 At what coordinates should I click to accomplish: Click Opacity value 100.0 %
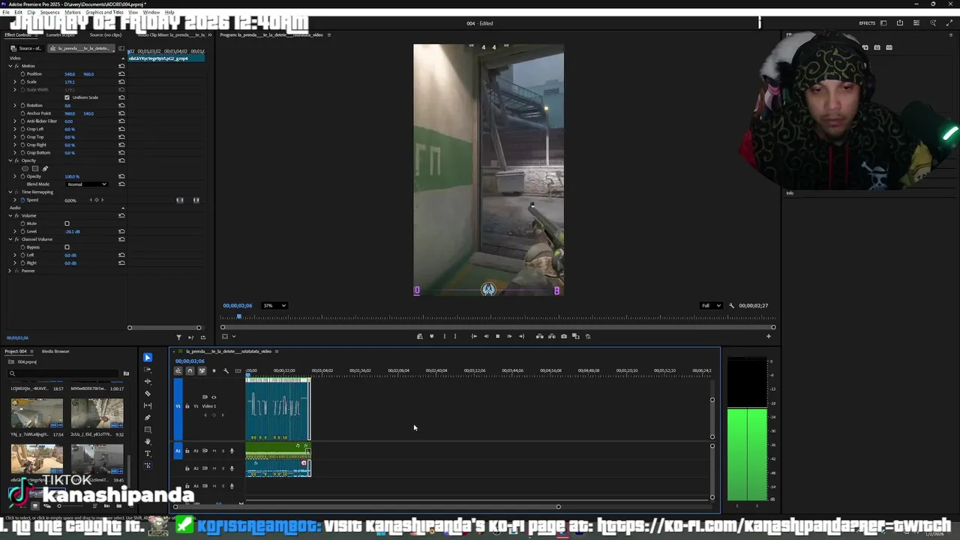coord(72,176)
